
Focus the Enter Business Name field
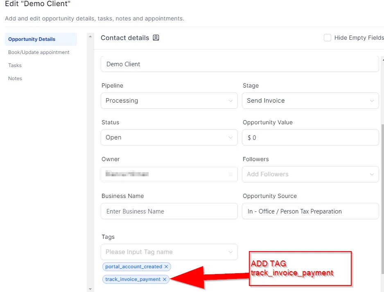(169, 211)
